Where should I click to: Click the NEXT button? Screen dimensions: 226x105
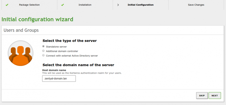(215, 95)
